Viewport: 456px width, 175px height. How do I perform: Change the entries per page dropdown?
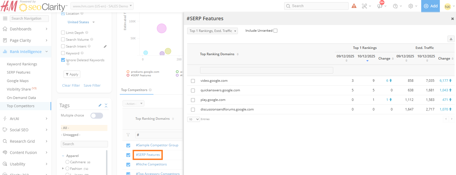coord(193,119)
